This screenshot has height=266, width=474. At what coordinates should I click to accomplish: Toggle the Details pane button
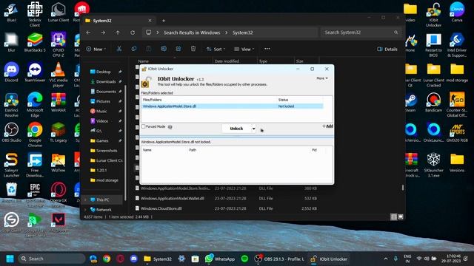coord(387,50)
